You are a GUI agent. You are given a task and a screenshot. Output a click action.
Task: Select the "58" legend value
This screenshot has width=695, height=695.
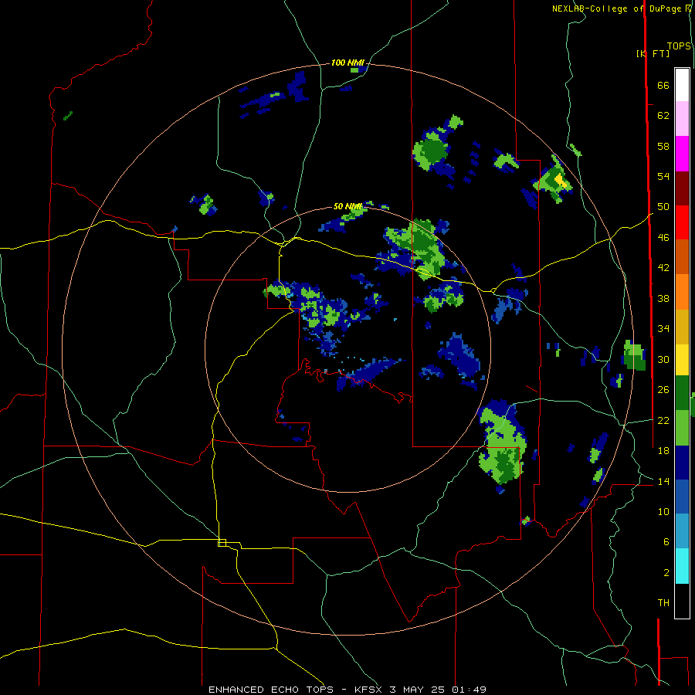pos(663,146)
